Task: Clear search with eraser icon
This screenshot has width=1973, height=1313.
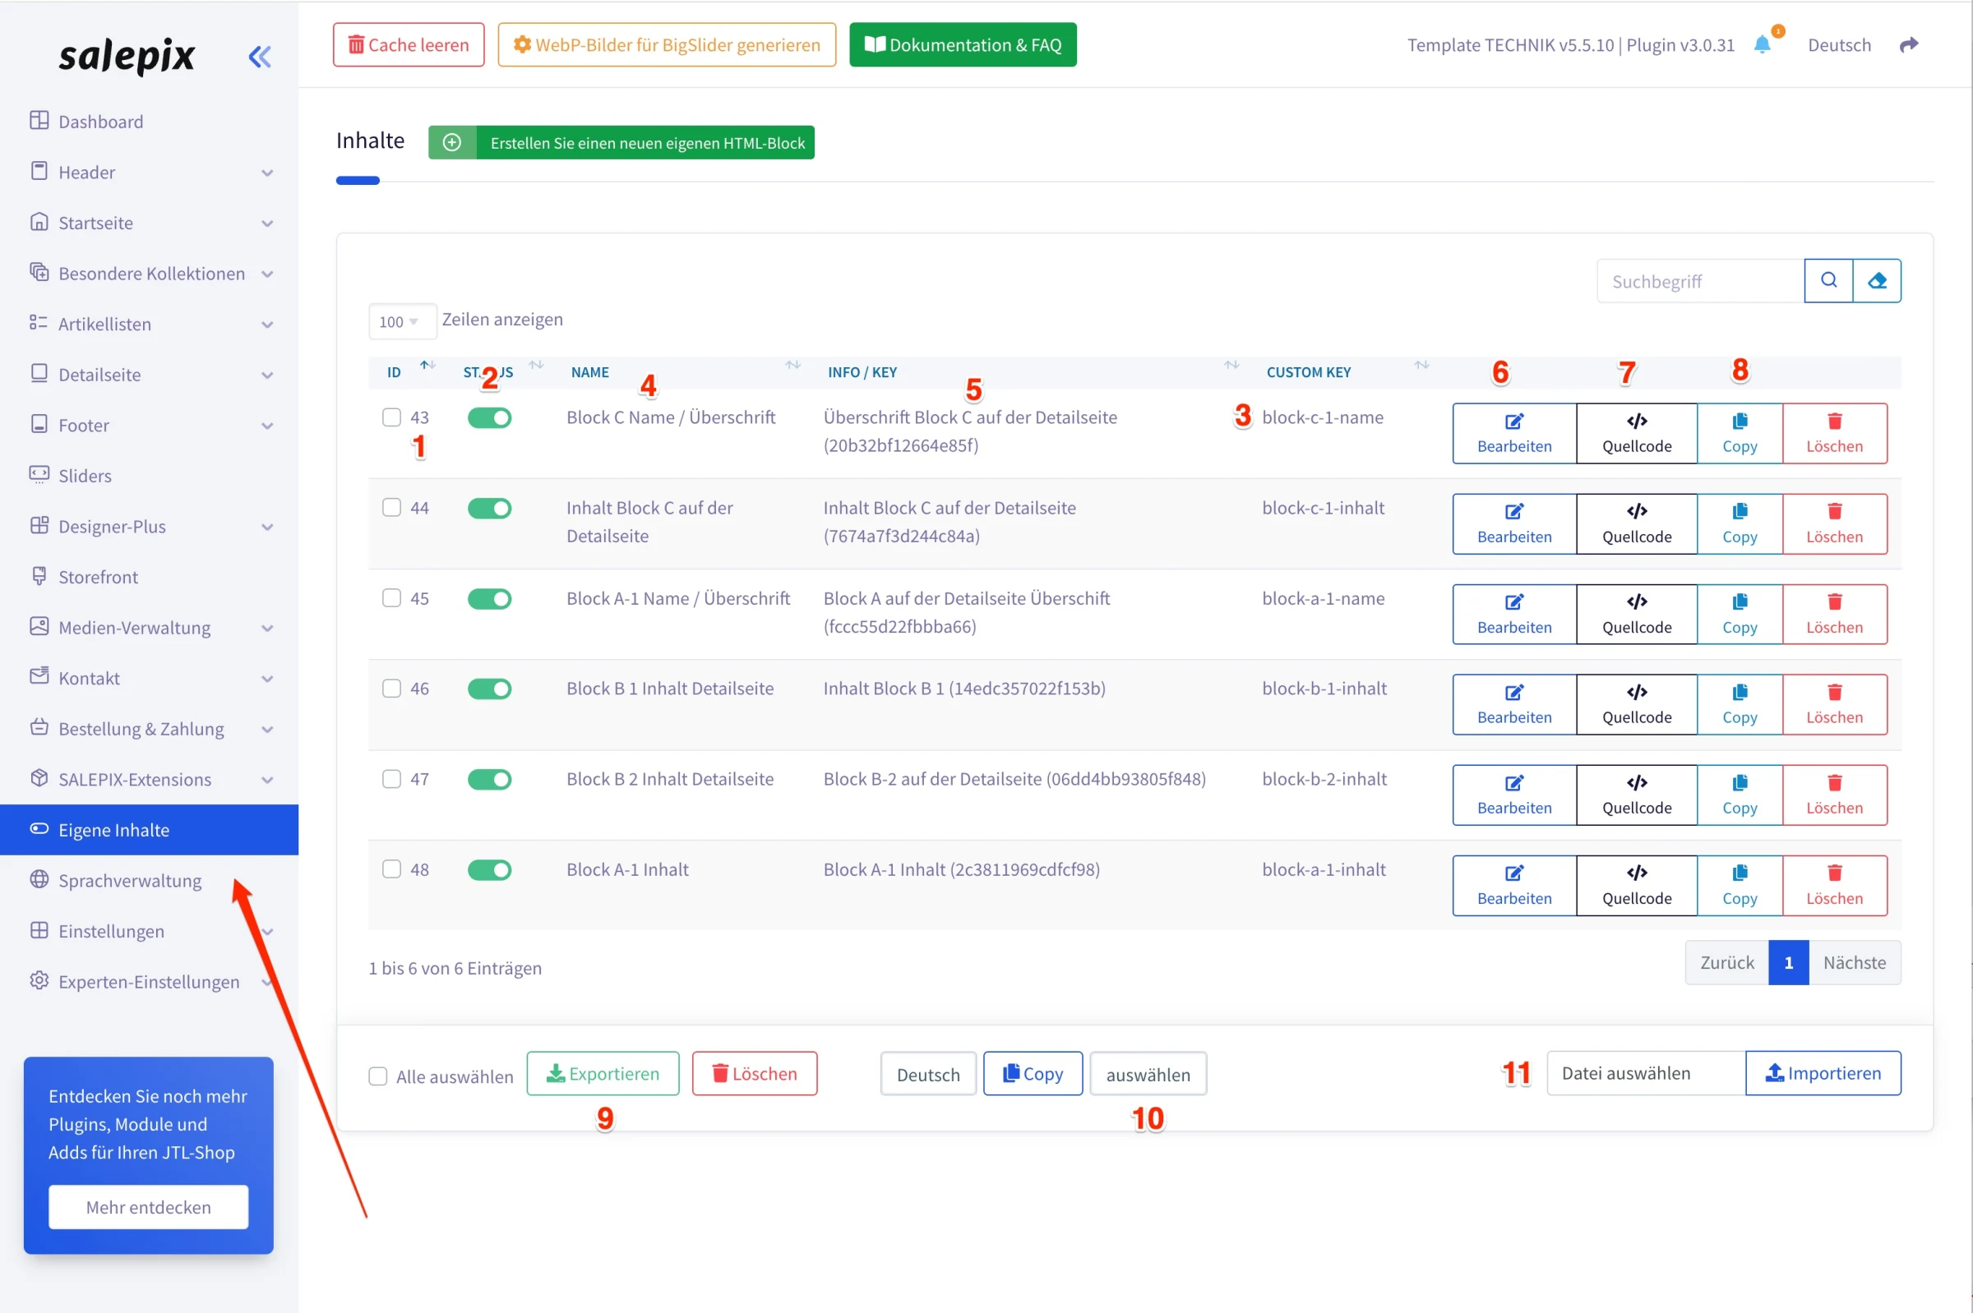Action: [x=1878, y=280]
